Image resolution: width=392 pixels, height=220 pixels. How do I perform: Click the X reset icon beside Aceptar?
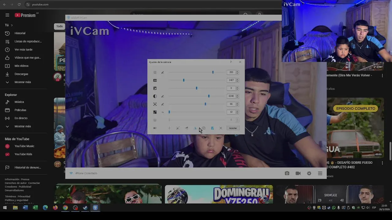point(221,128)
